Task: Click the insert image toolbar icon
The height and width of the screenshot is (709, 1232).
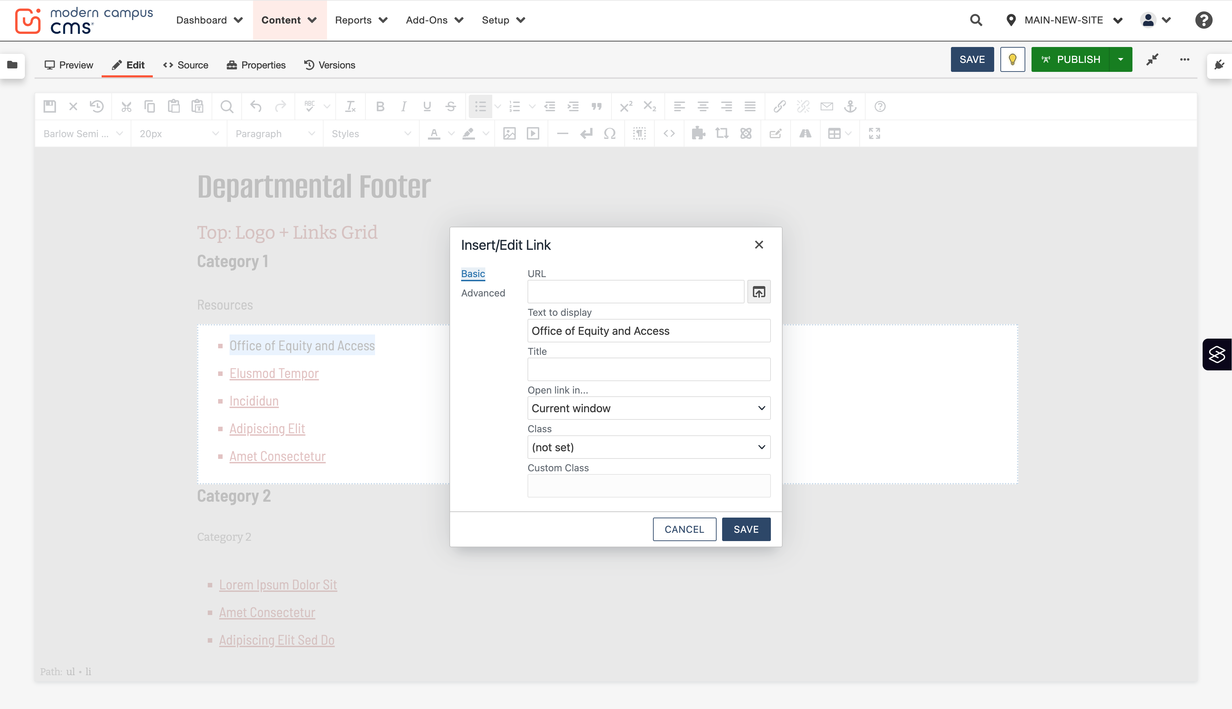Action: coord(509,133)
